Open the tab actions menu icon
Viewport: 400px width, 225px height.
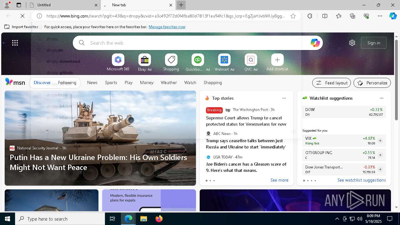tap(19, 5)
